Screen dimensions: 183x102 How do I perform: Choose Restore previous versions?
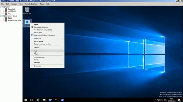(x=47, y=44)
